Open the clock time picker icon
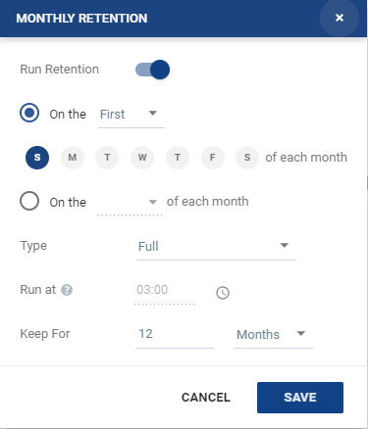 223,293
